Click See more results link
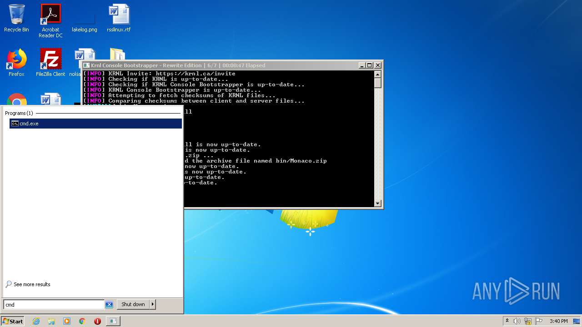582x327 pixels. pyautogui.click(x=32, y=284)
